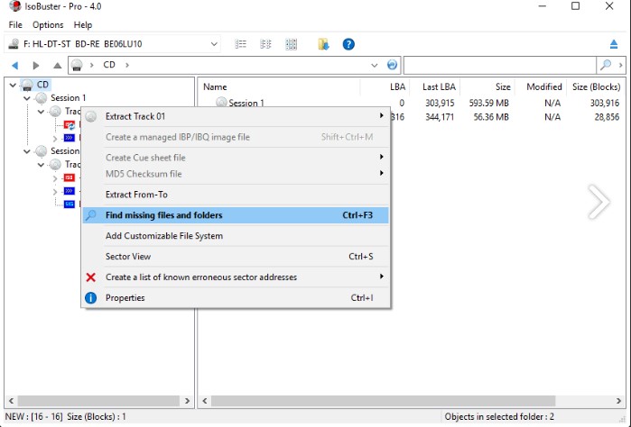Open the Help menu
The width and height of the screenshot is (631, 427).
[83, 25]
